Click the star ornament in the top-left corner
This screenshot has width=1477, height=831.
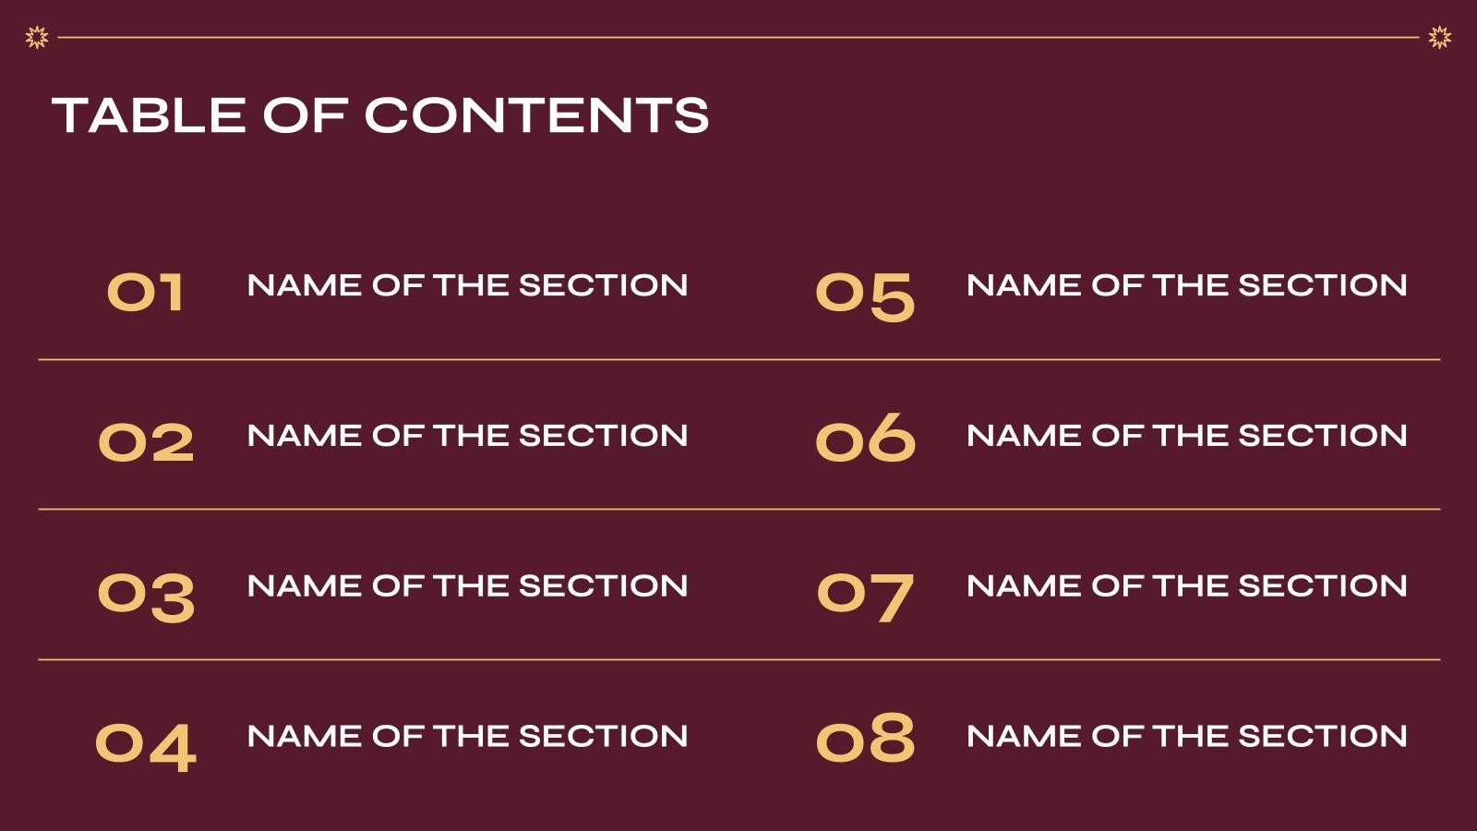(x=36, y=37)
